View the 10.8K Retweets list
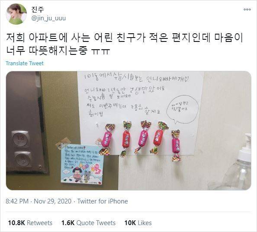 pos(30,223)
